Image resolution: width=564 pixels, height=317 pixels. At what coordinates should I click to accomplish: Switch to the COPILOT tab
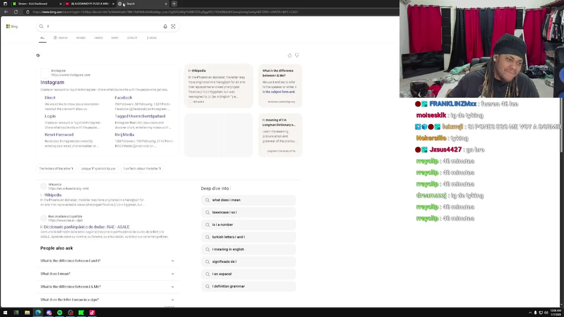pos(132,38)
